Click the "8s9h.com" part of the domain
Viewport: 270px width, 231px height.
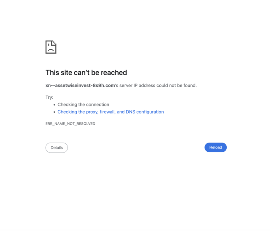pyautogui.click(x=104, y=85)
